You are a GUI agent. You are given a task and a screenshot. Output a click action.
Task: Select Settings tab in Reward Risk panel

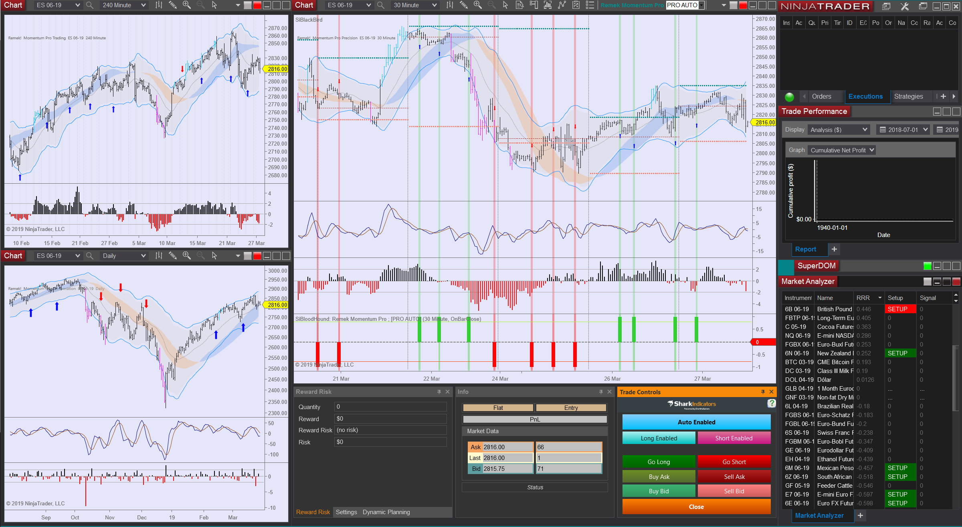[346, 512]
